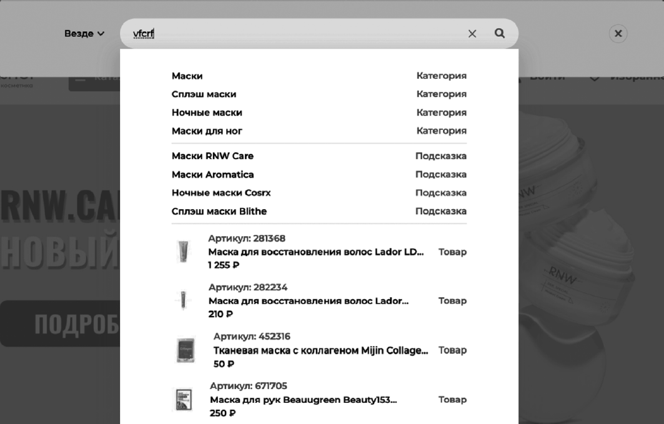
Task: Click the magnifying glass search icon
Action: coord(500,34)
